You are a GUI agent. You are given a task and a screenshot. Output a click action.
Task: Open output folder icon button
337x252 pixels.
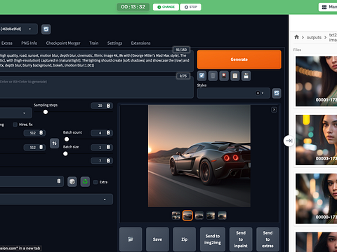point(131,239)
